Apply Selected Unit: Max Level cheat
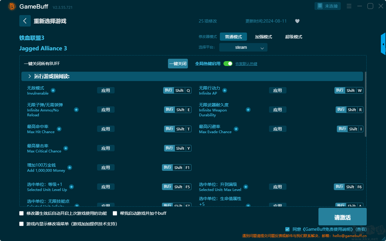Image resolution: width=386 pixels, height=241 pixels. pyautogui.click(x=278, y=187)
